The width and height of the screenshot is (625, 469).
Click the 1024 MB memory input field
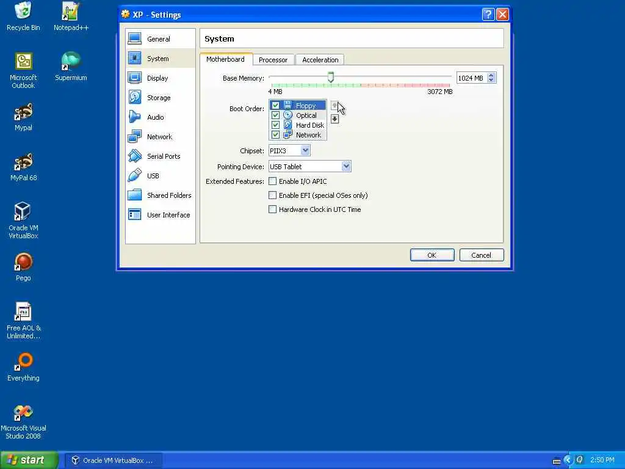pyautogui.click(x=472, y=78)
